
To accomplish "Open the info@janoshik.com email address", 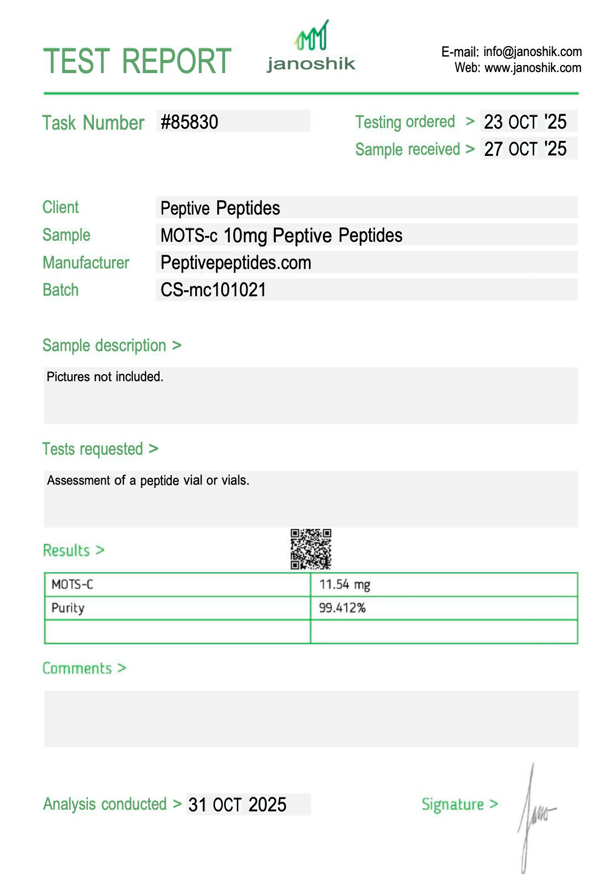I will (532, 52).
